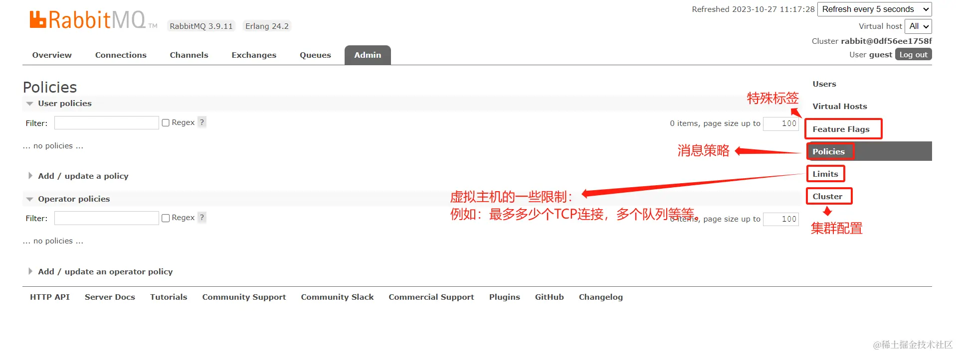Click the Operator policies help question mark
956x353 pixels.
[202, 218]
